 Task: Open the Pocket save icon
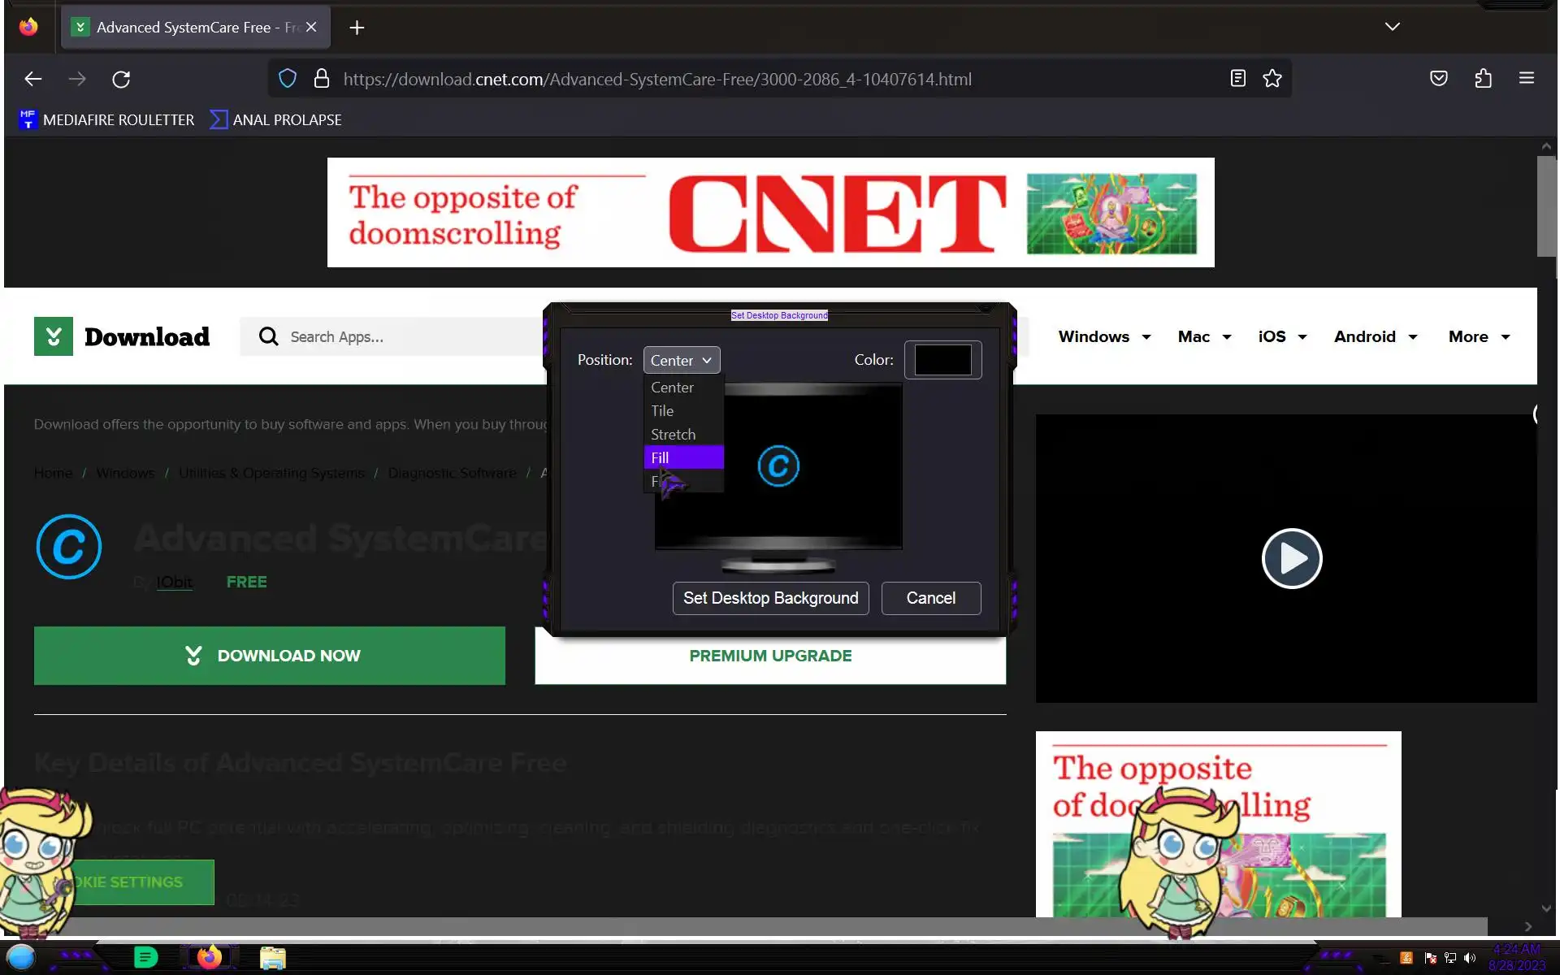(1439, 79)
